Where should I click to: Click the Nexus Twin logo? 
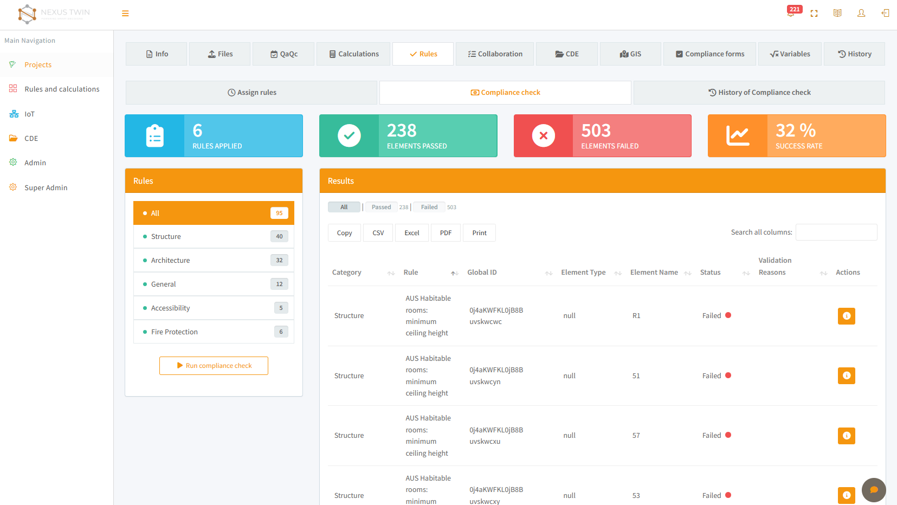[54, 14]
